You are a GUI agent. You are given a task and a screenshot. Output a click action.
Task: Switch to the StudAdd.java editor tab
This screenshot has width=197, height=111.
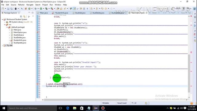(80, 13)
